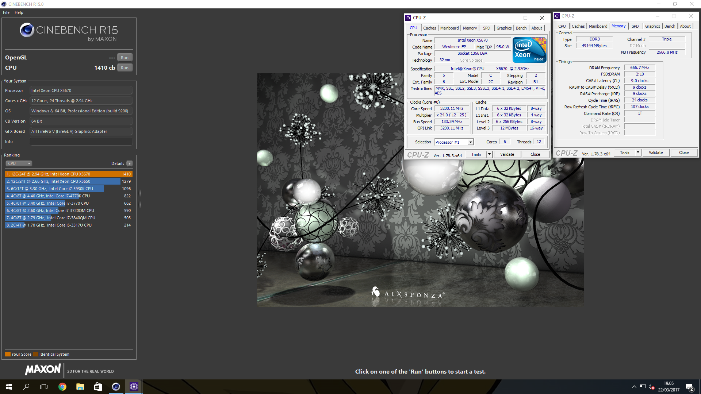The image size is (701, 394).
Task: Open Task View from the taskbar
Action: 44,387
